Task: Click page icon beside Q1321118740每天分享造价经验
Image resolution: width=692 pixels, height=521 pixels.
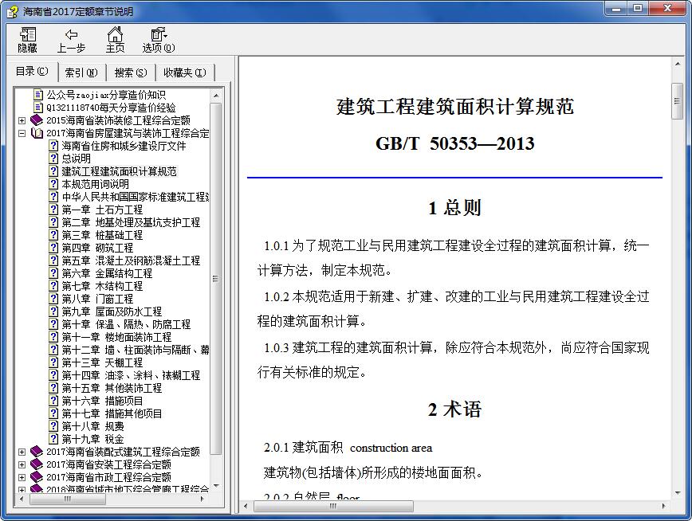Action: point(39,108)
